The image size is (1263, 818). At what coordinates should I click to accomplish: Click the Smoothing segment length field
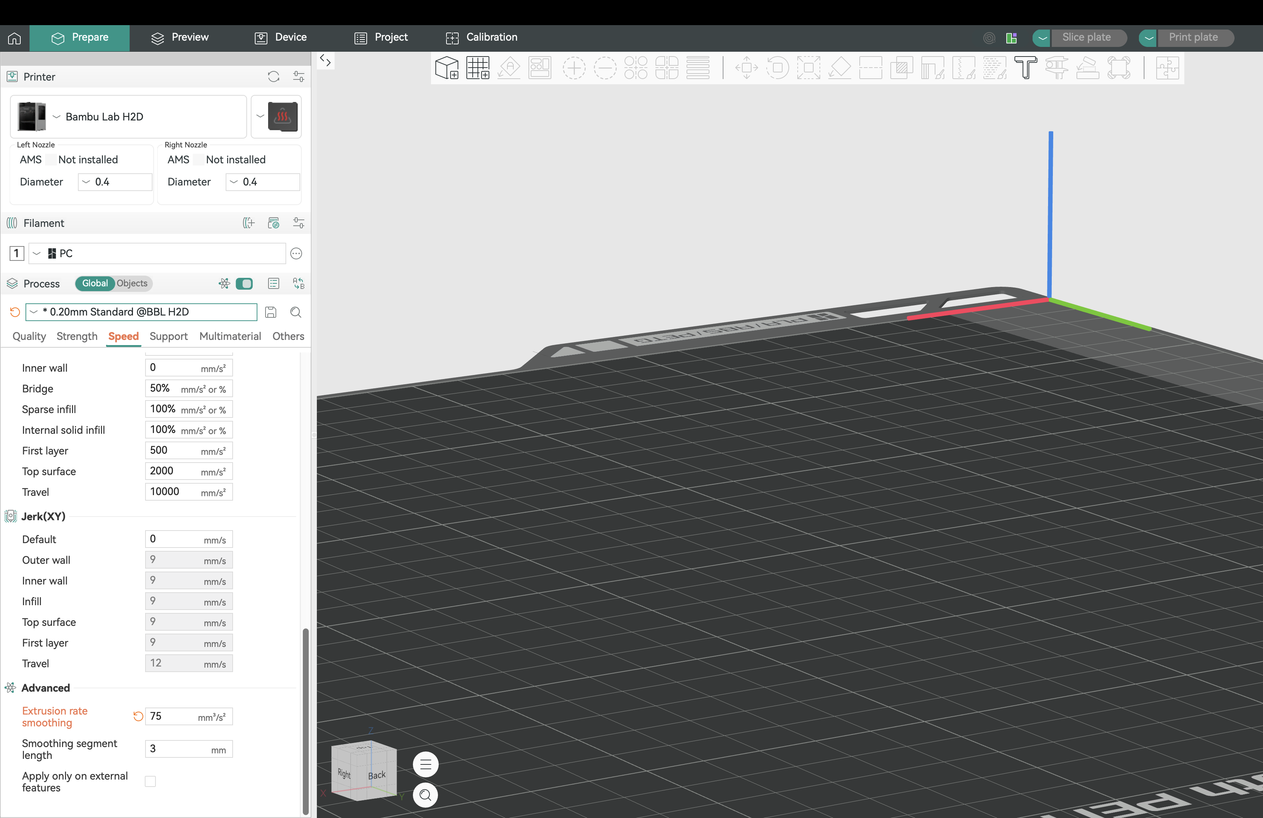point(189,749)
